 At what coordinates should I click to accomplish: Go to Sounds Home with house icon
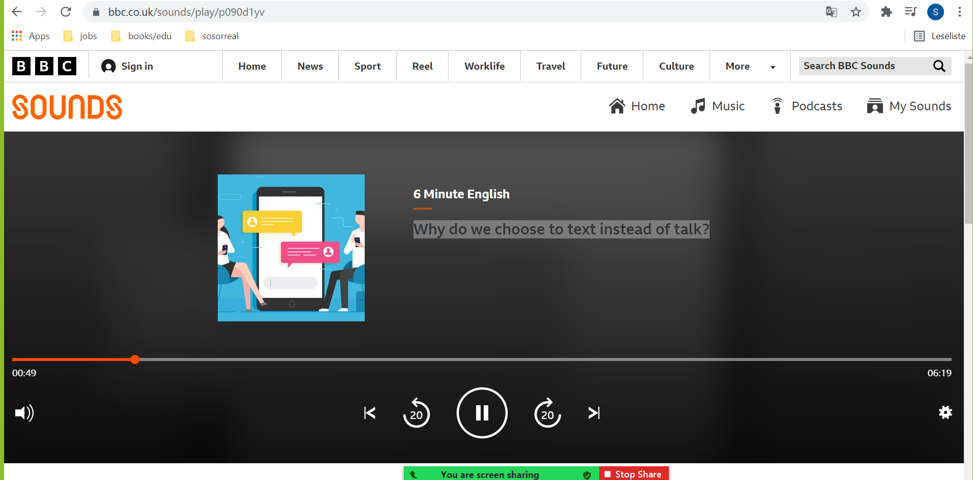coord(637,106)
